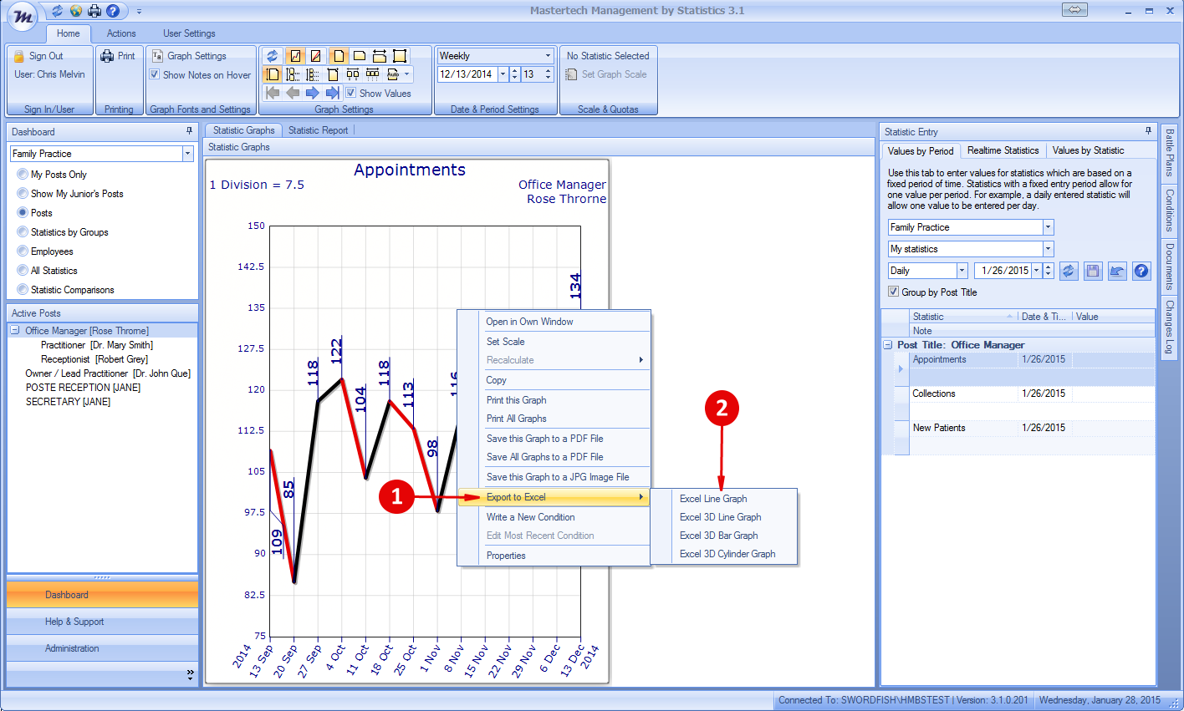Choose the 'Posts' radio button
Screen dimensions: 1184x711
click(x=23, y=213)
